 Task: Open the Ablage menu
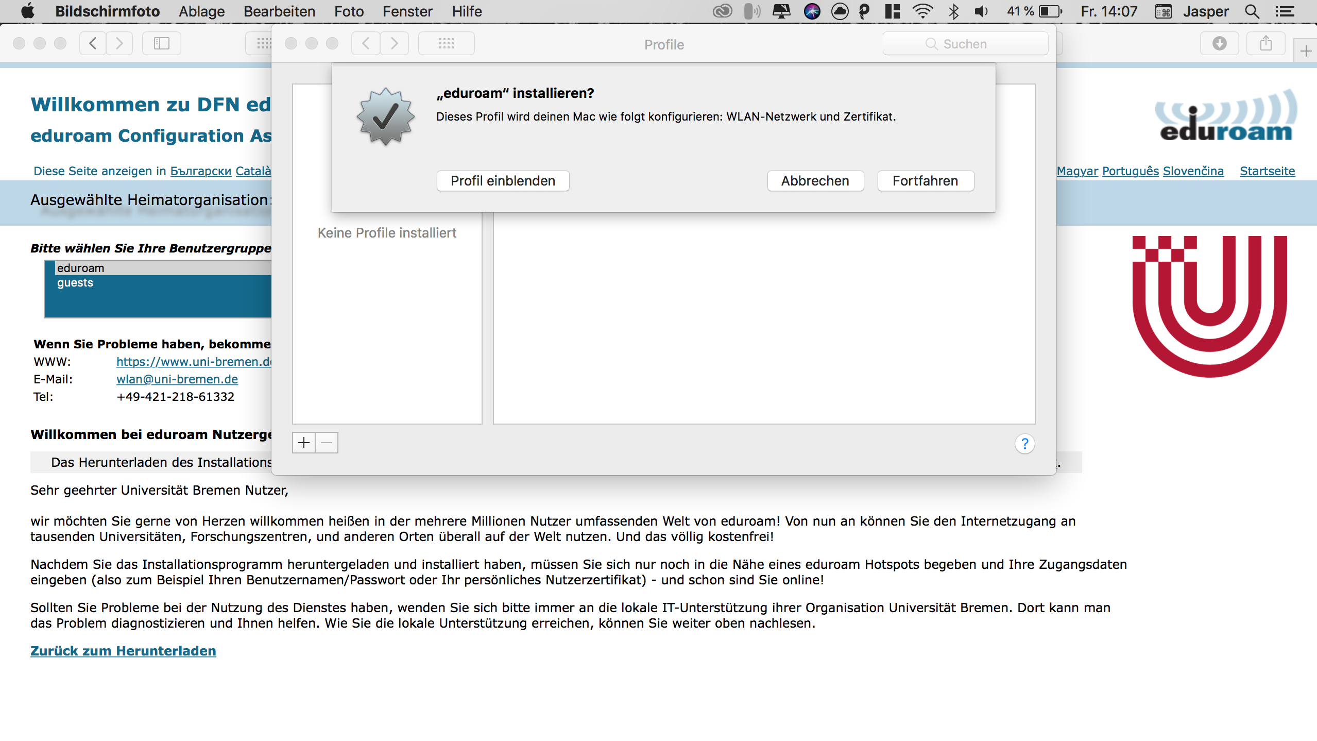point(201,11)
